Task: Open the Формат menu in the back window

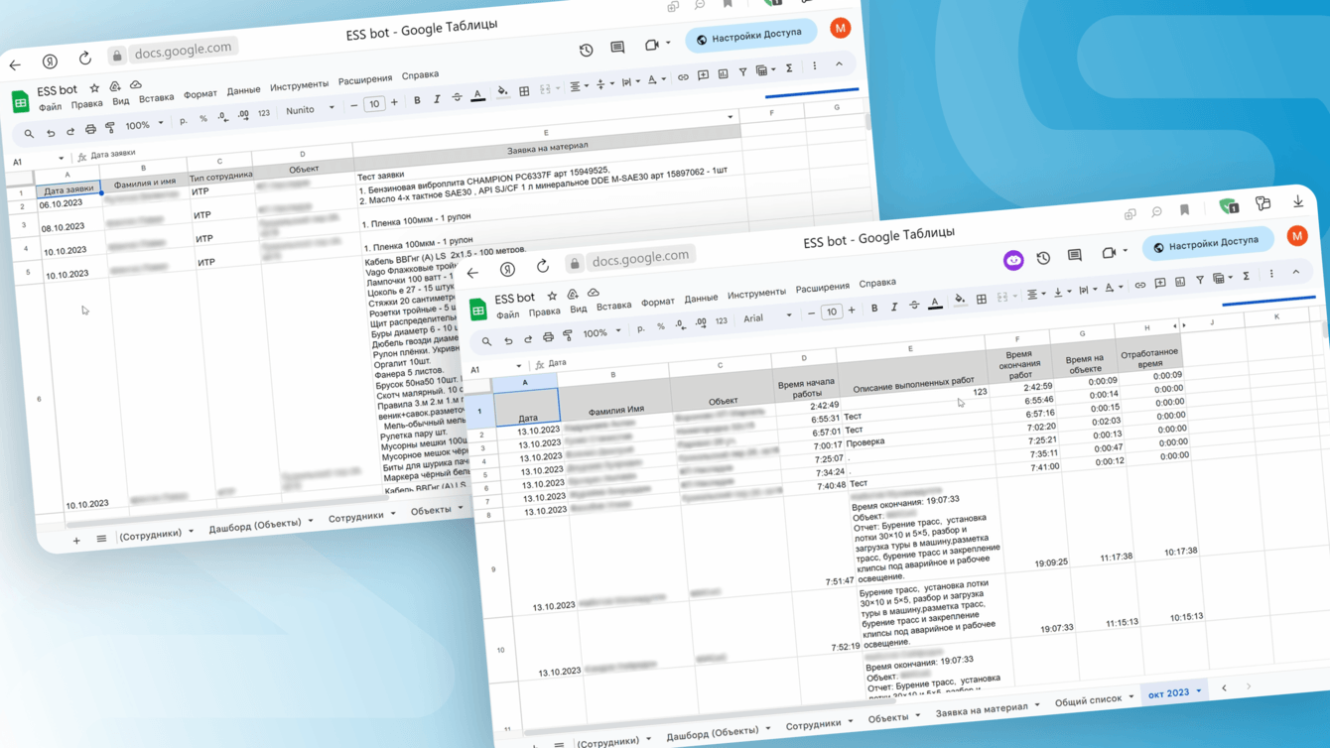Action: point(200,94)
